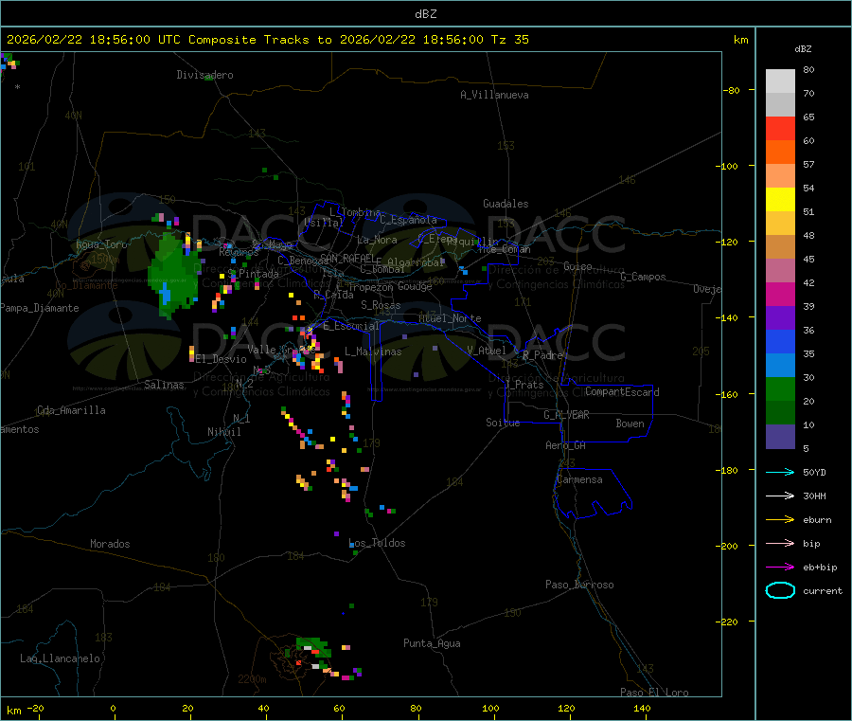Click the A_Villanueva map label
Image resolution: width=852 pixels, height=721 pixels.
(494, 95)
